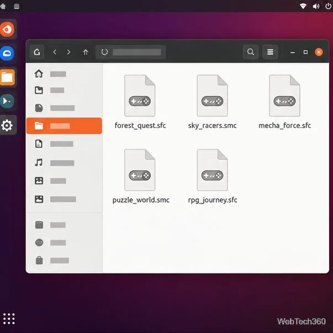Open the shopping bag sidebar entry
Viewport: 333px width, 333px height.
[x=64, y=260]
